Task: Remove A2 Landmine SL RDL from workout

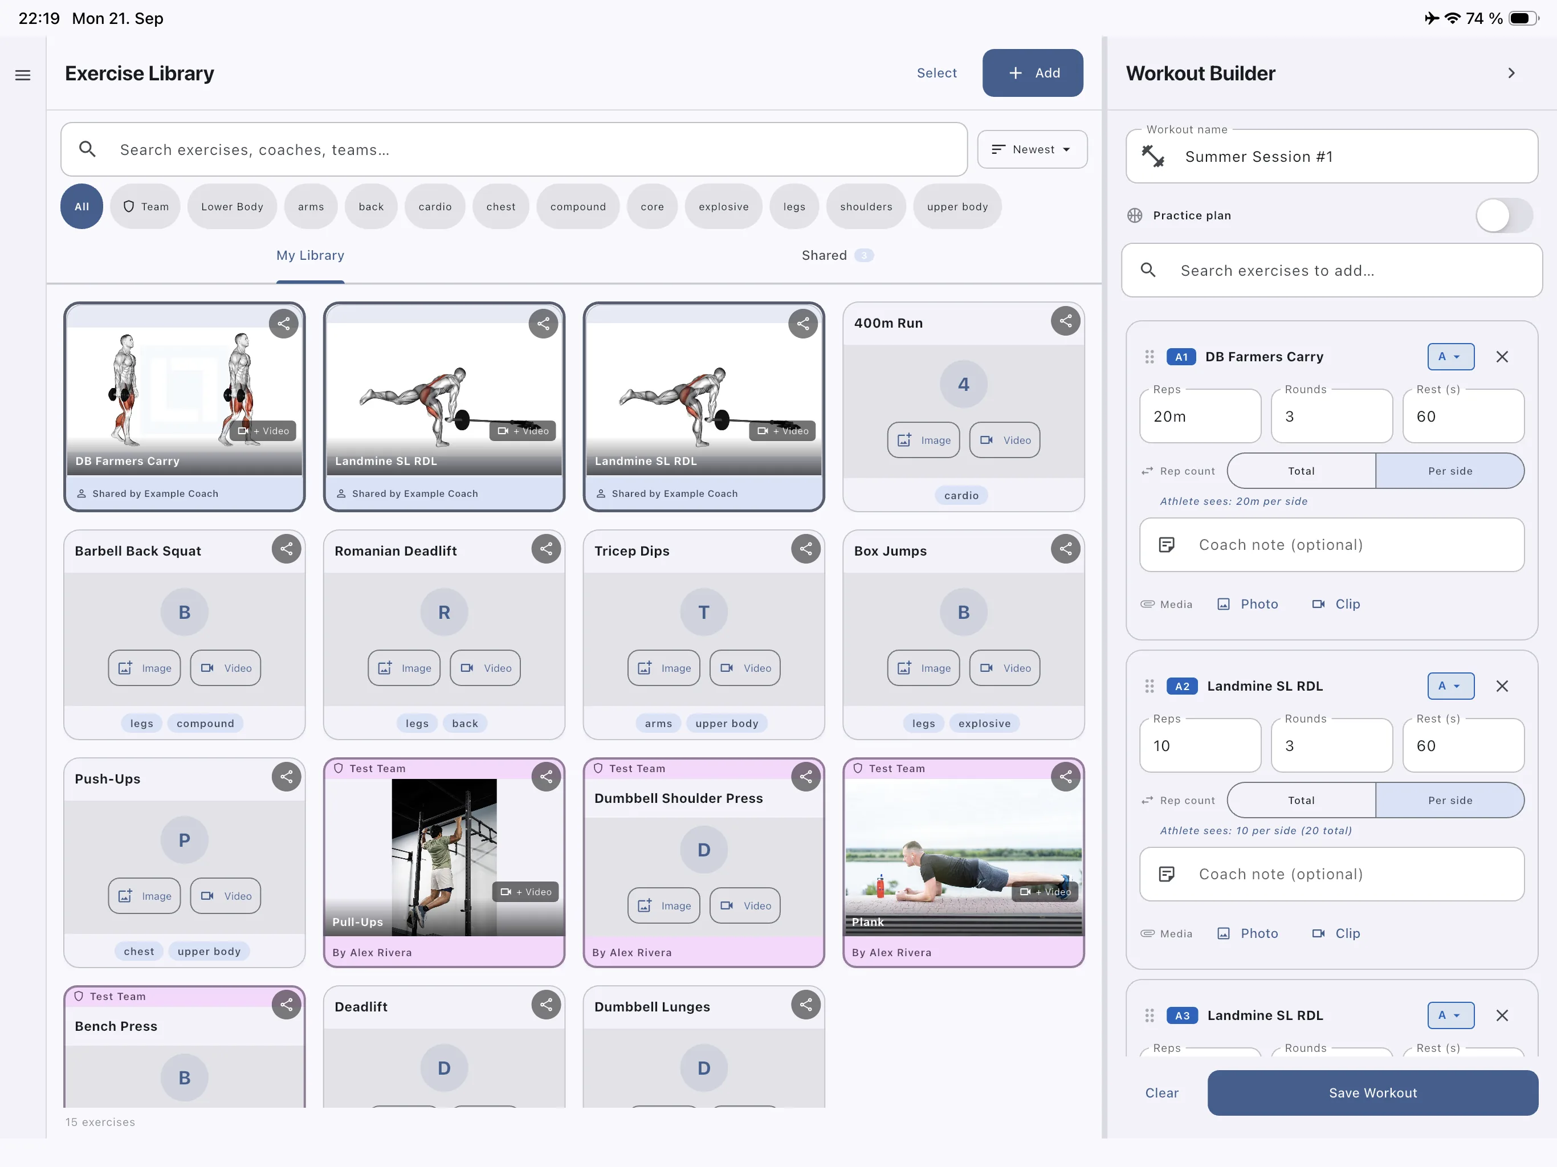Action: (x=1502, y=686)
